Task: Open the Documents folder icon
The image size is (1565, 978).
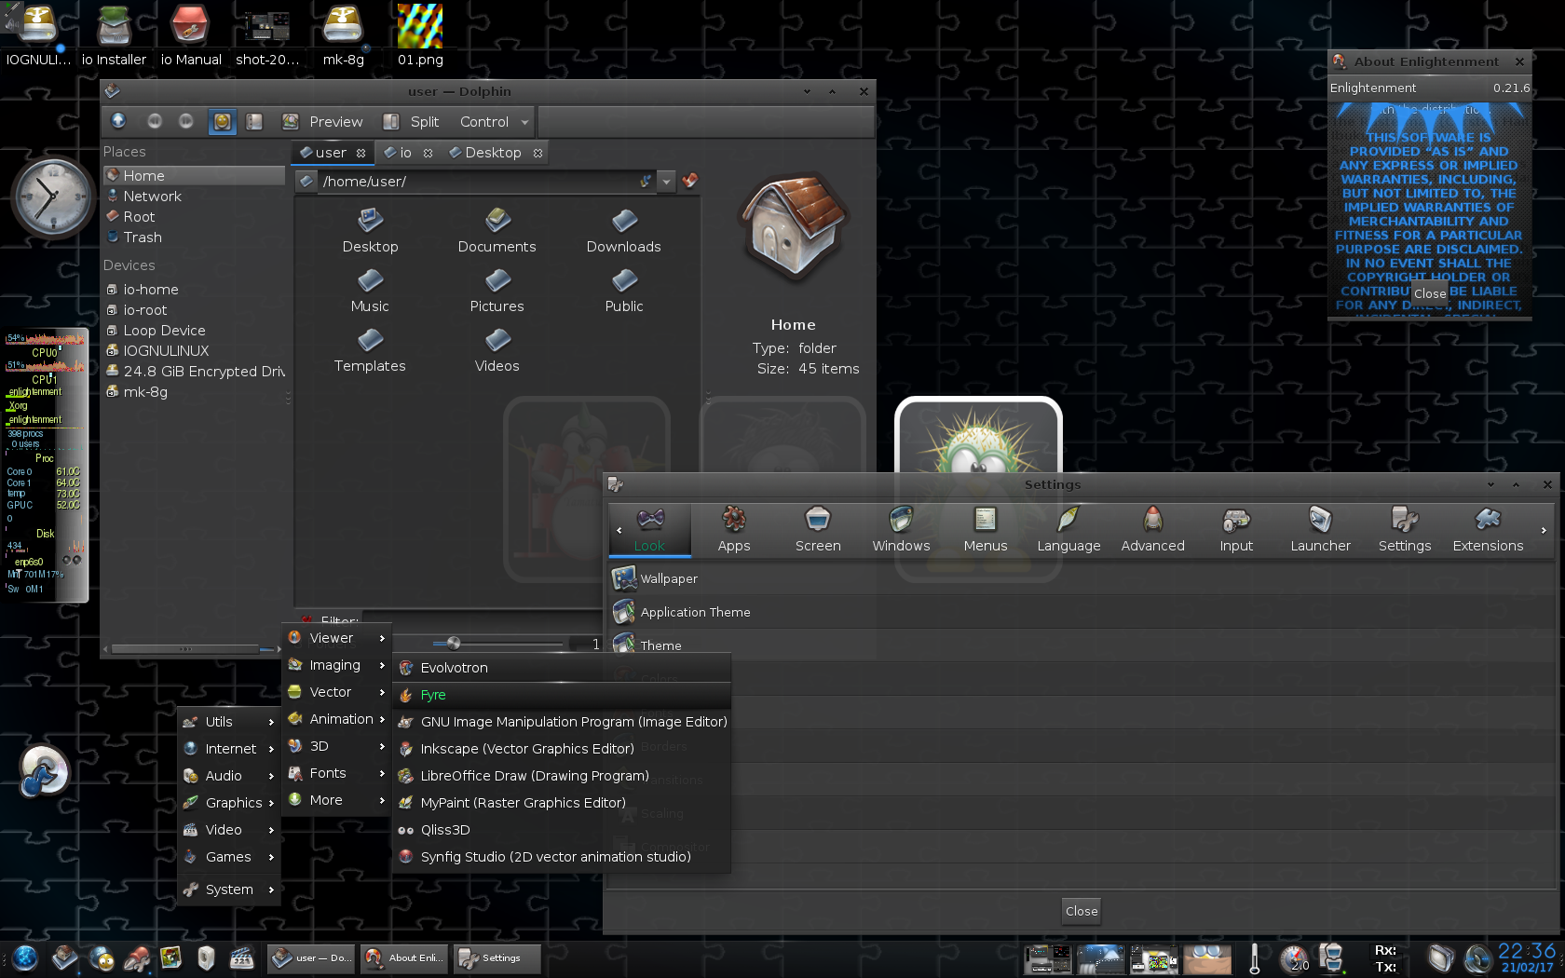Action: coord(497,230)
